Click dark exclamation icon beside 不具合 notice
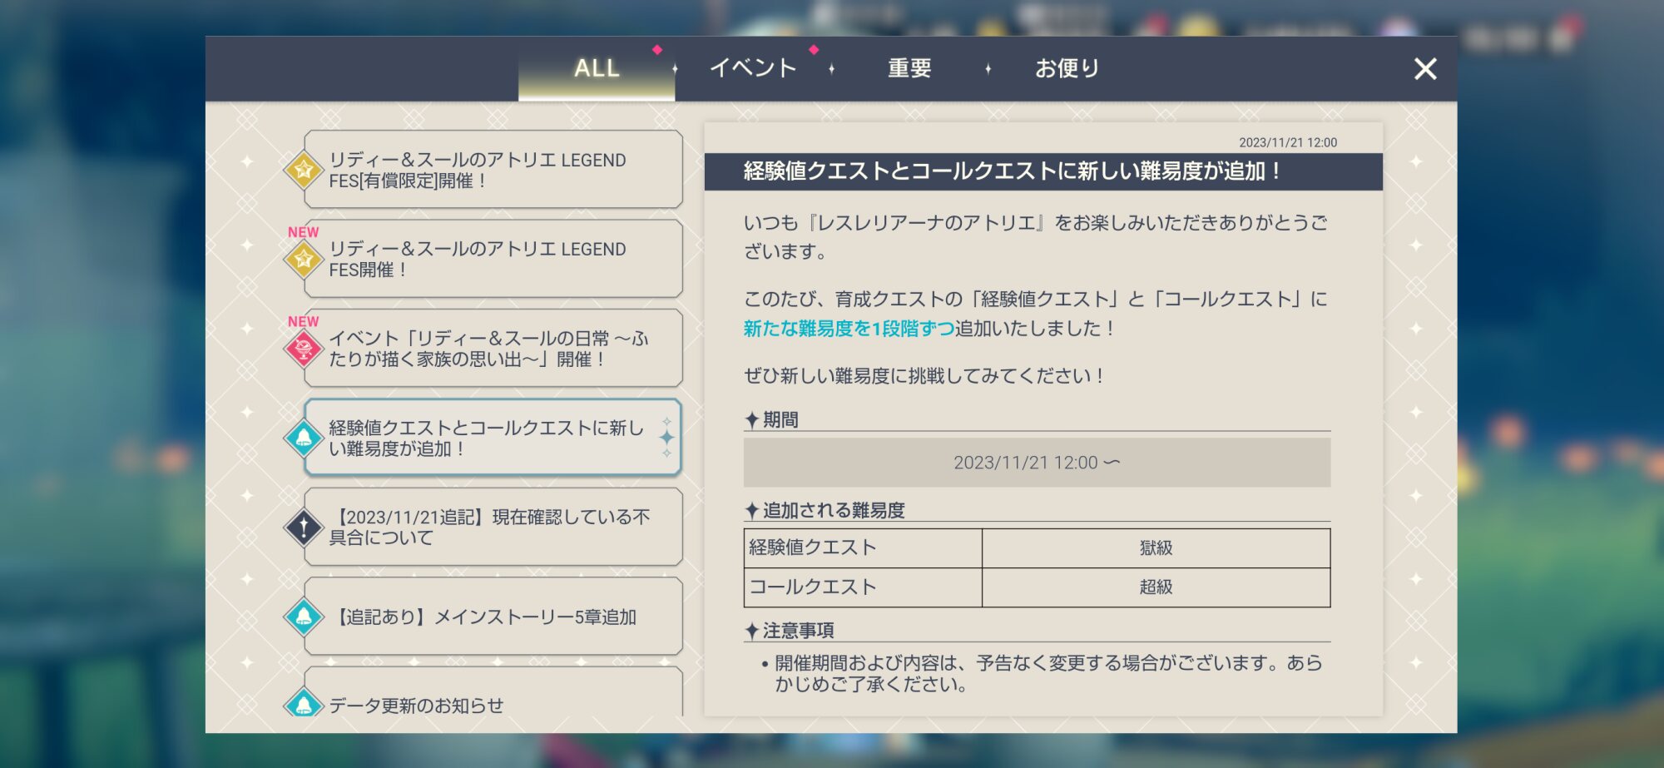This screenshot has width=1664, height=768. (x=304, y=527)
